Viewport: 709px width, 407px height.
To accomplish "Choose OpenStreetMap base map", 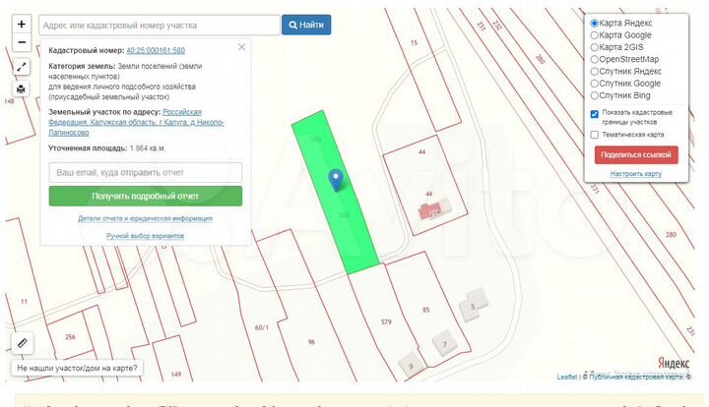I will point(594,59).
